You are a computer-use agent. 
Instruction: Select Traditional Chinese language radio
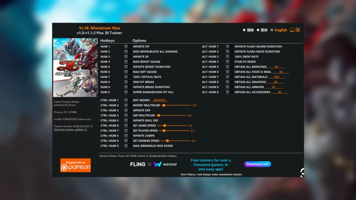point(258,30)
